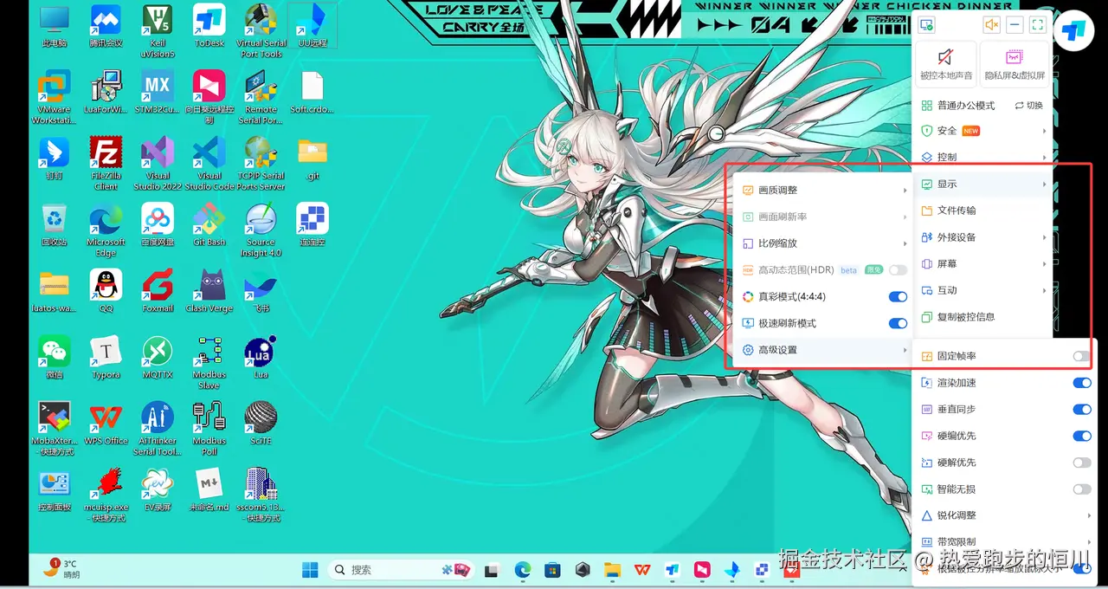Click the 隐私屏&虚拟屏 button
This screenshot has width=1108, height=589.
pyautogui.click(x=1015, y=64)
